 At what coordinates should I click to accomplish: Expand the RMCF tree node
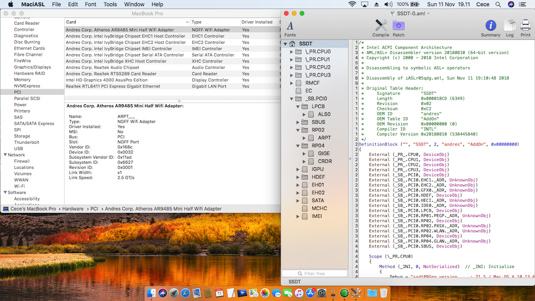pyautogui.click(x=291, y=83)
